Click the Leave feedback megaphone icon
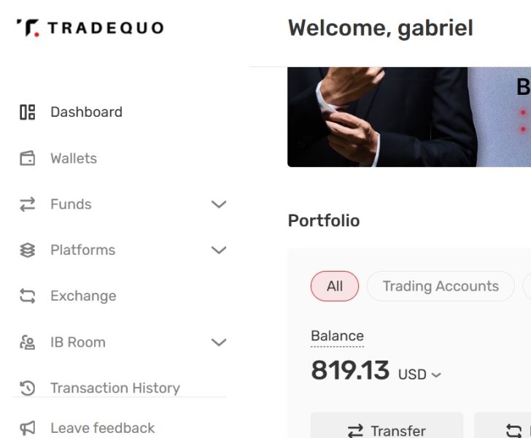 28,428
